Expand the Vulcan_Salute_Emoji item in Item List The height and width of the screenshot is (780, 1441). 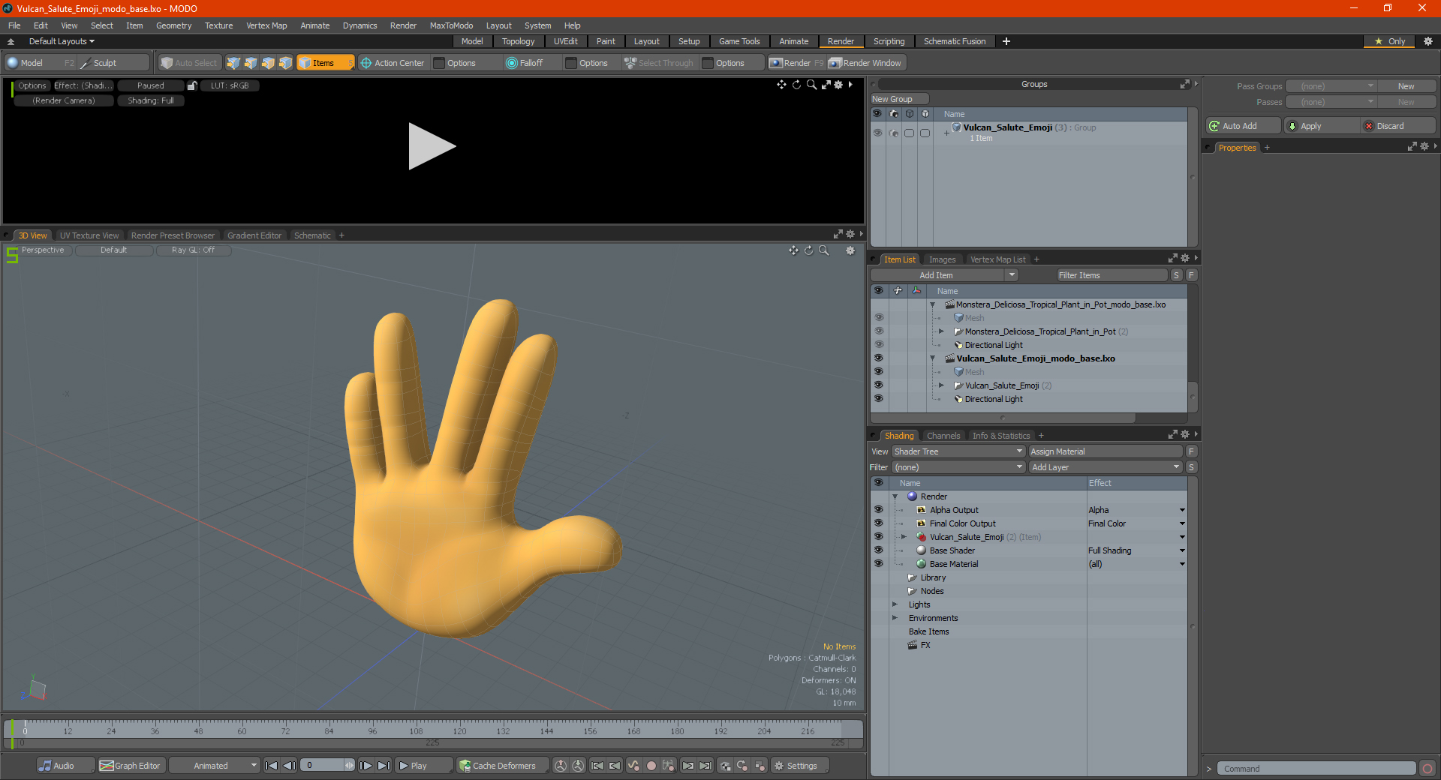941,385
